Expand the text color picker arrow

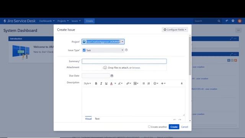[115, 84]
